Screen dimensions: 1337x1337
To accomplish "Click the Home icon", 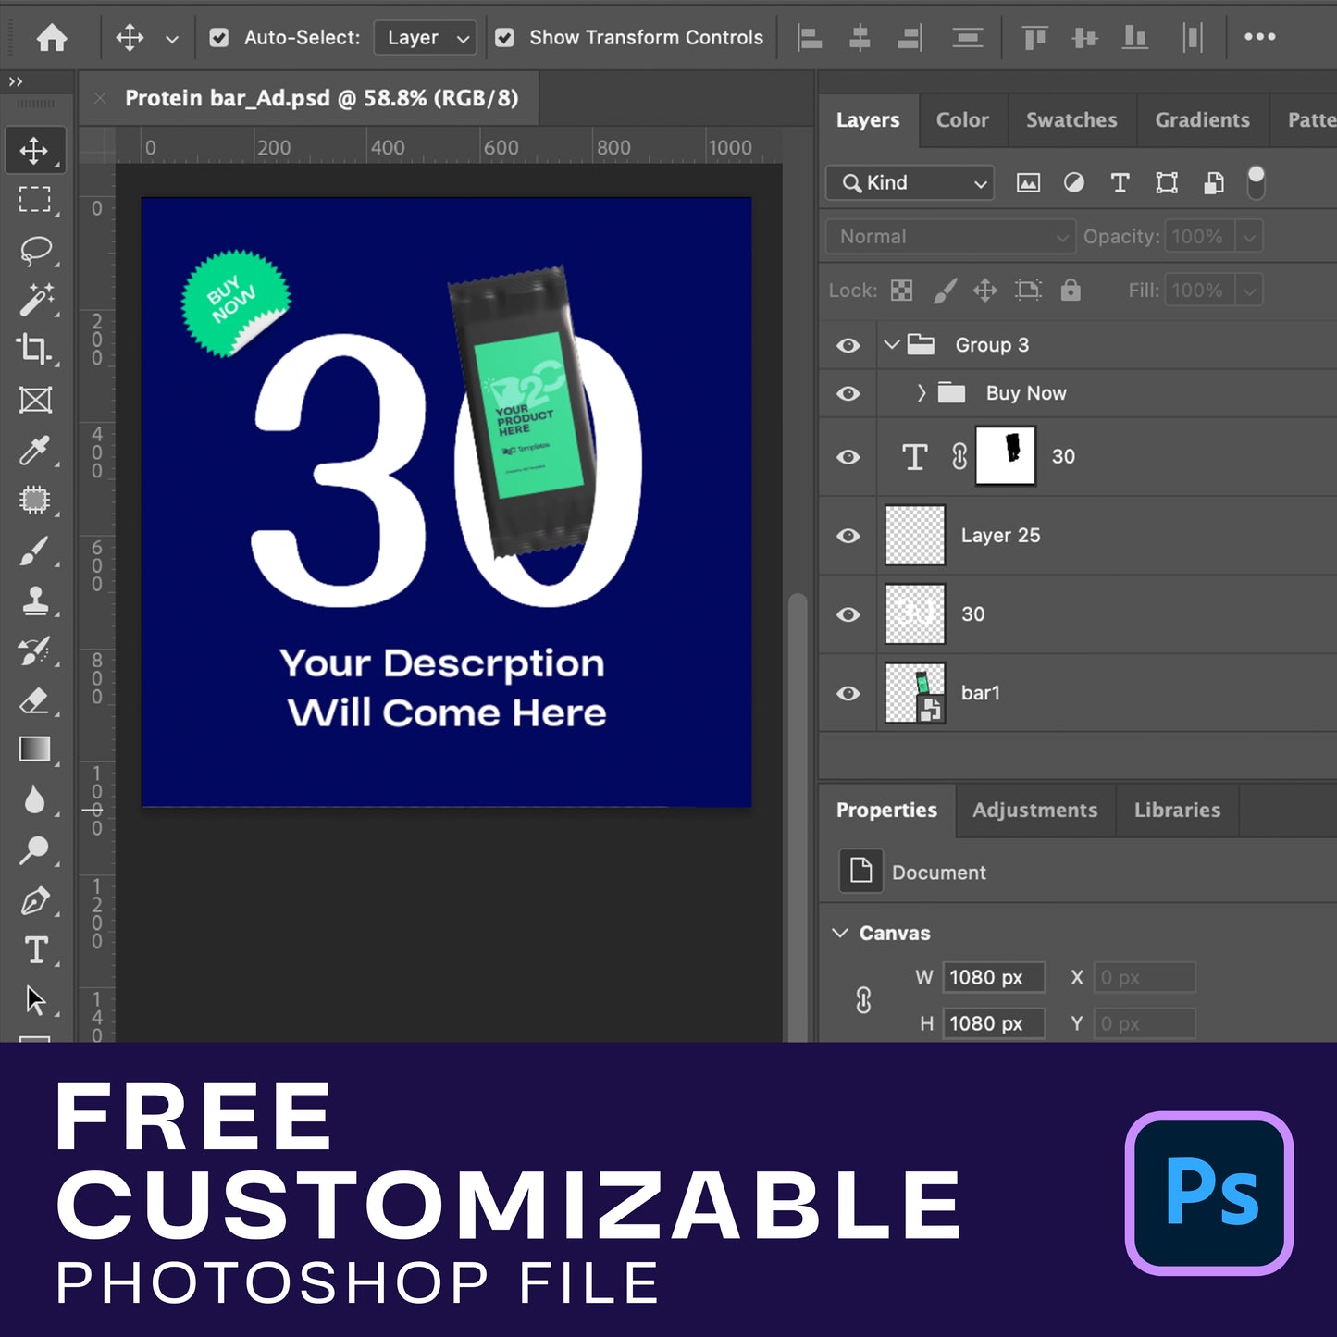I will [x=52, y=38].
